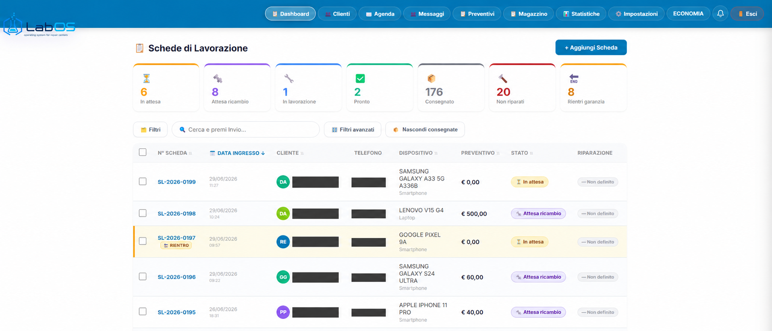Image resolution: width=772 pixels, height=331 pixels.
Task: Open the Impostazioni settings page
Action: point(636,14)
